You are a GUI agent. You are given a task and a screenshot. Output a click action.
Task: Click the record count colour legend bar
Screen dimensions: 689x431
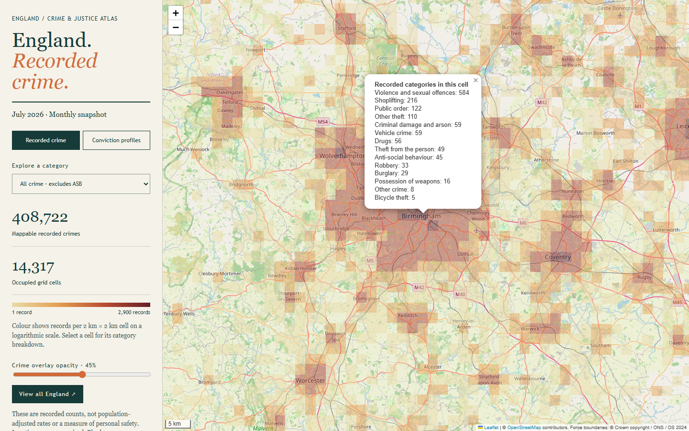coord(81,305)
